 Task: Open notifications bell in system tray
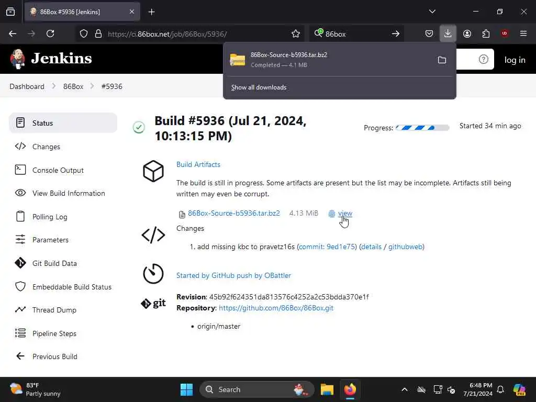click(x=500, y=389)
